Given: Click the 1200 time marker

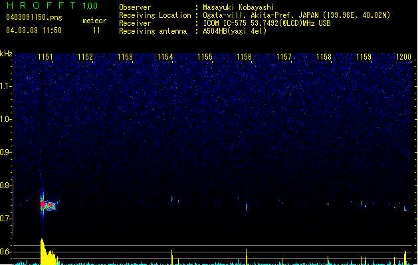Looking at the screenshot, I should click(403, 57).
